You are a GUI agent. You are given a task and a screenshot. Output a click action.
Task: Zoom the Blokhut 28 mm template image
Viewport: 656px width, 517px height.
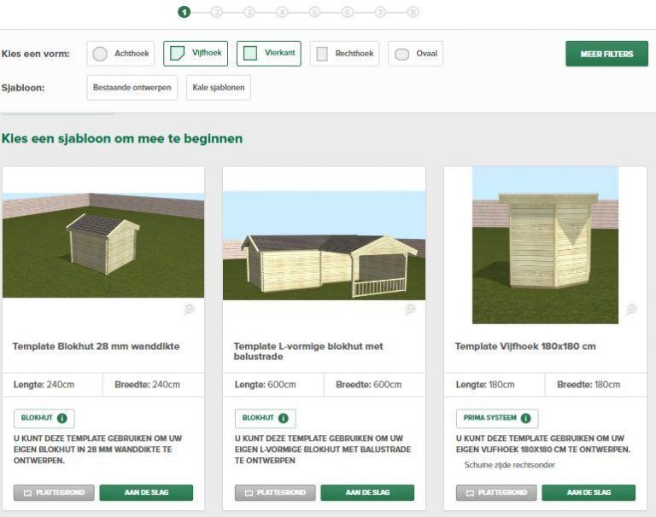[189, 309]
